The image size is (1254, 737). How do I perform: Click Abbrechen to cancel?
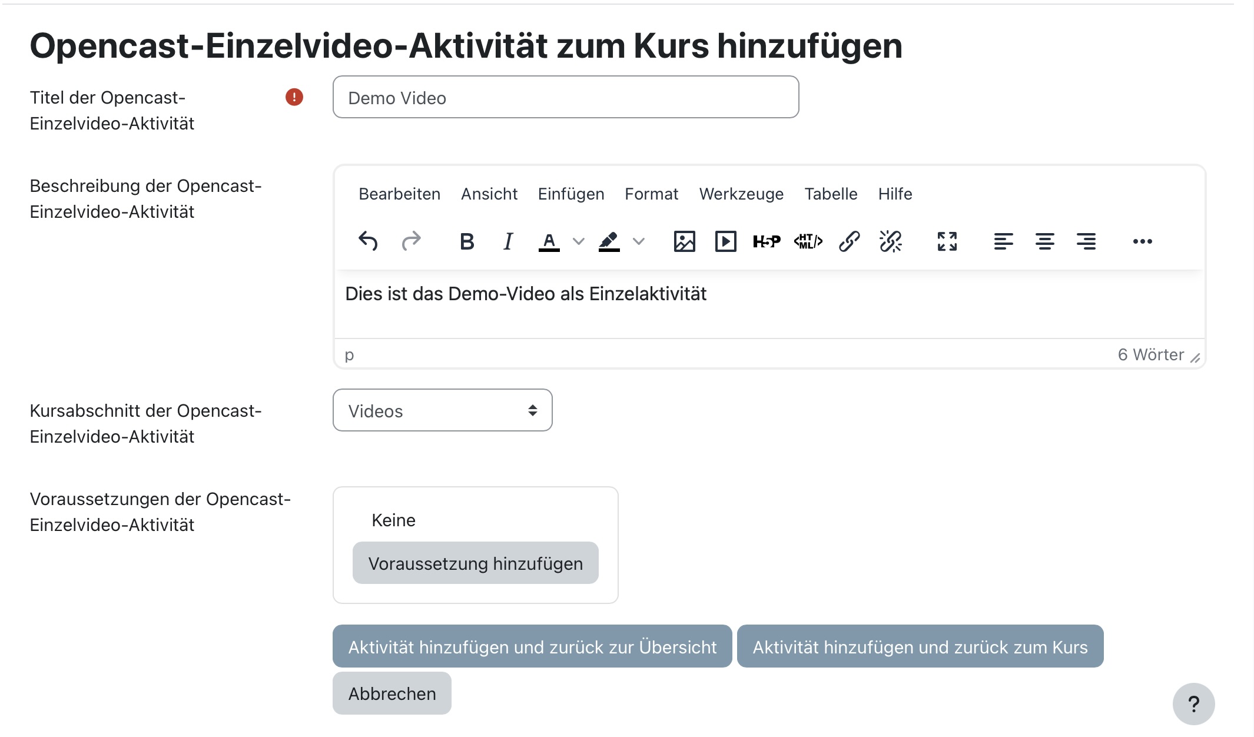pyautogui.click(x=392, y=693)
